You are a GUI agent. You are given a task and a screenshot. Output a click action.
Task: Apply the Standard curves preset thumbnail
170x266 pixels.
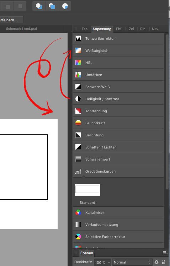click(87, 190)
